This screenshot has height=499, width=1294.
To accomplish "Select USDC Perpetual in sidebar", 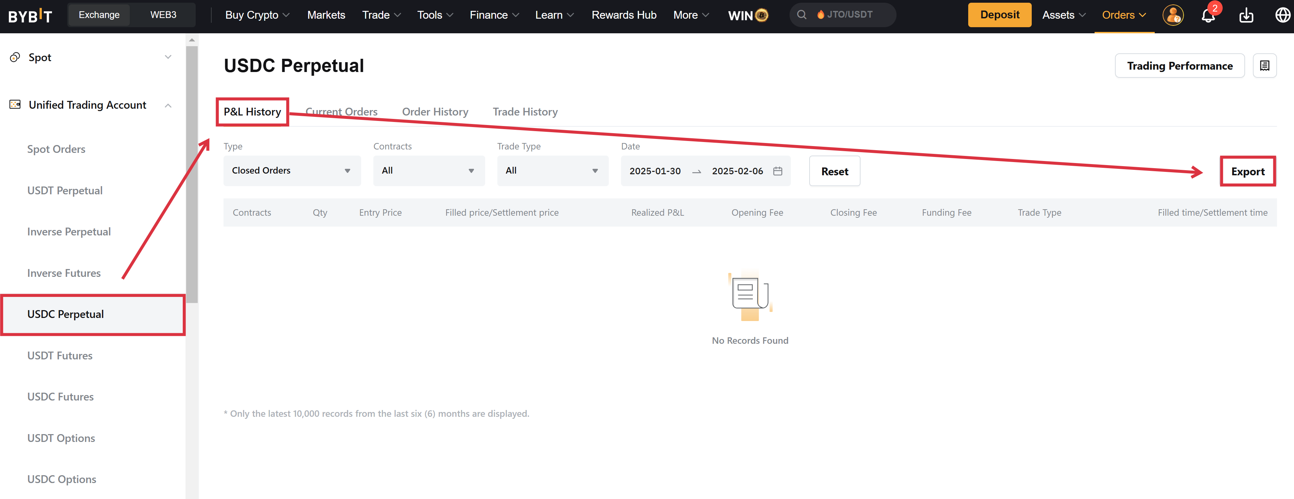I will click(92, 315).
